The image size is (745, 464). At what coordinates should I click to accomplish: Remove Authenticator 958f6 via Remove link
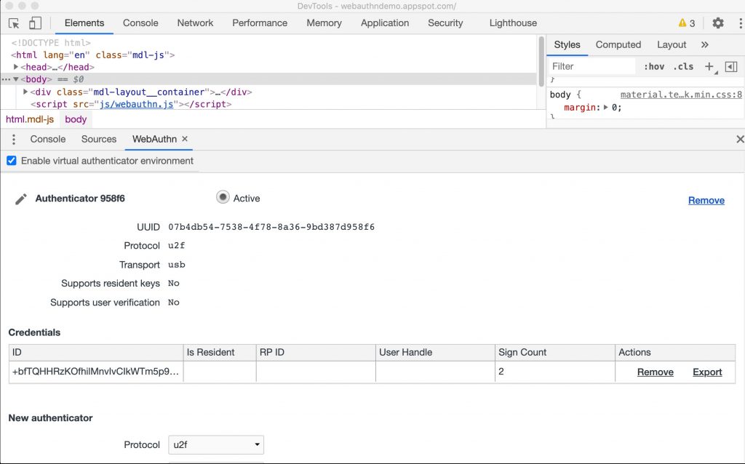[706, 201]
